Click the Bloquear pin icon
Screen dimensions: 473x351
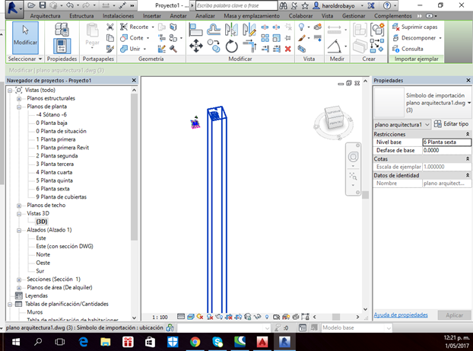point(288,38)
